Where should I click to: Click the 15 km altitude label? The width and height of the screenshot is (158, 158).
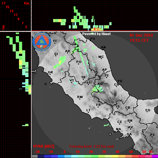click(8, 7)
